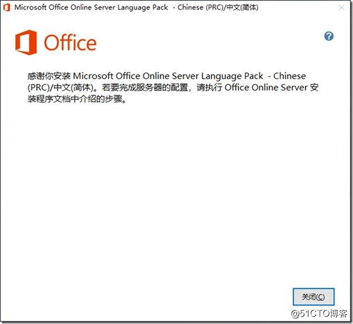Click the window title "Microsoft Office Online Server Language Pack"
The image size is (353, 324).
coord(91,7)
